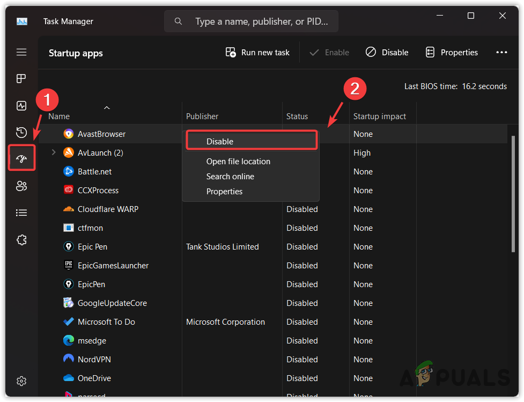
Task: Click the Run new task button
Action: point(257,53)
